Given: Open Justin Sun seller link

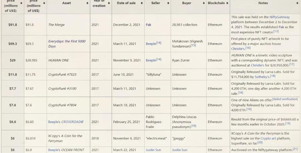Looking at the screenshot, I should [153, 150].
